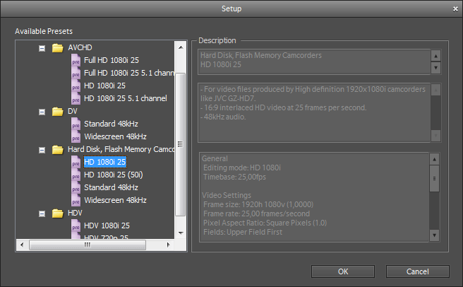Click the HD 1080i 25 (50i) preset icon

click(x=76, y=175)
